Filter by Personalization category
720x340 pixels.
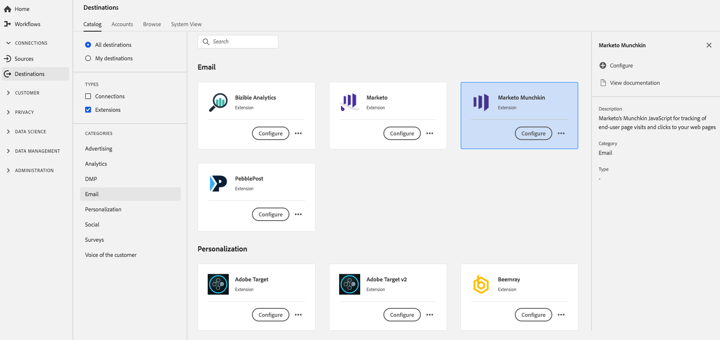point(103,209)
